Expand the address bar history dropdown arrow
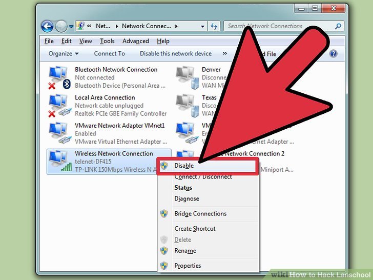The height and width of the screenshot is (280, 373). click(202, 26)
